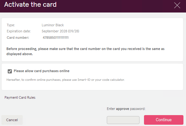186x126 pixels.
Task: Click the Smart-ID confirmation hint text
Action: pyautogui.click(x=65, y=80)
